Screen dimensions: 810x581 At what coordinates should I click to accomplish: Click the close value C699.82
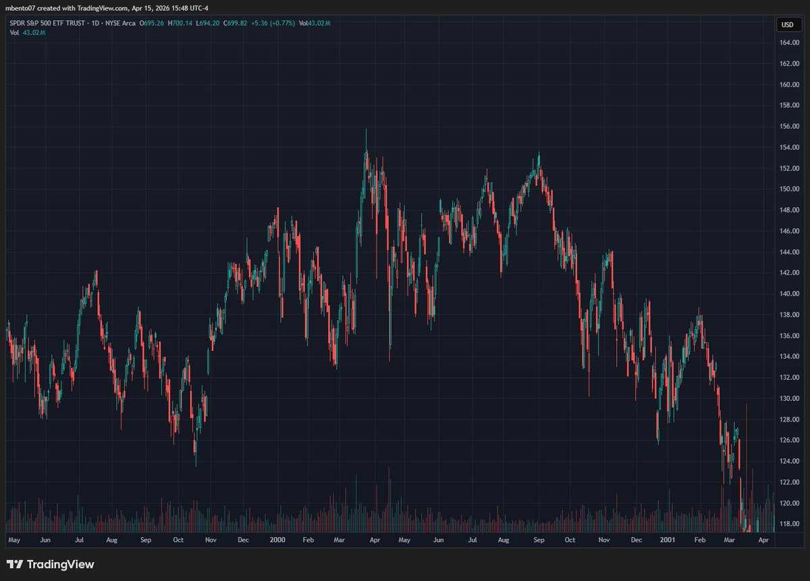click(235, 23)
